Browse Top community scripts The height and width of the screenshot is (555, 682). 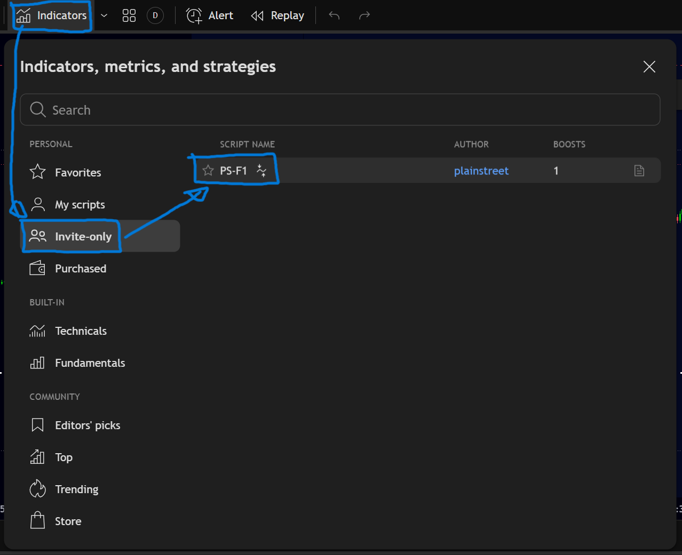pos(100,457)
